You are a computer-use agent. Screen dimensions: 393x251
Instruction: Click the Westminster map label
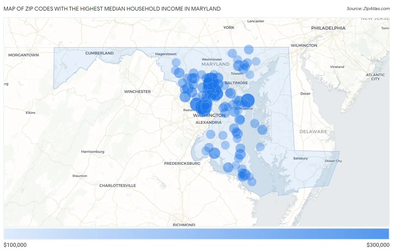point(212,59)
